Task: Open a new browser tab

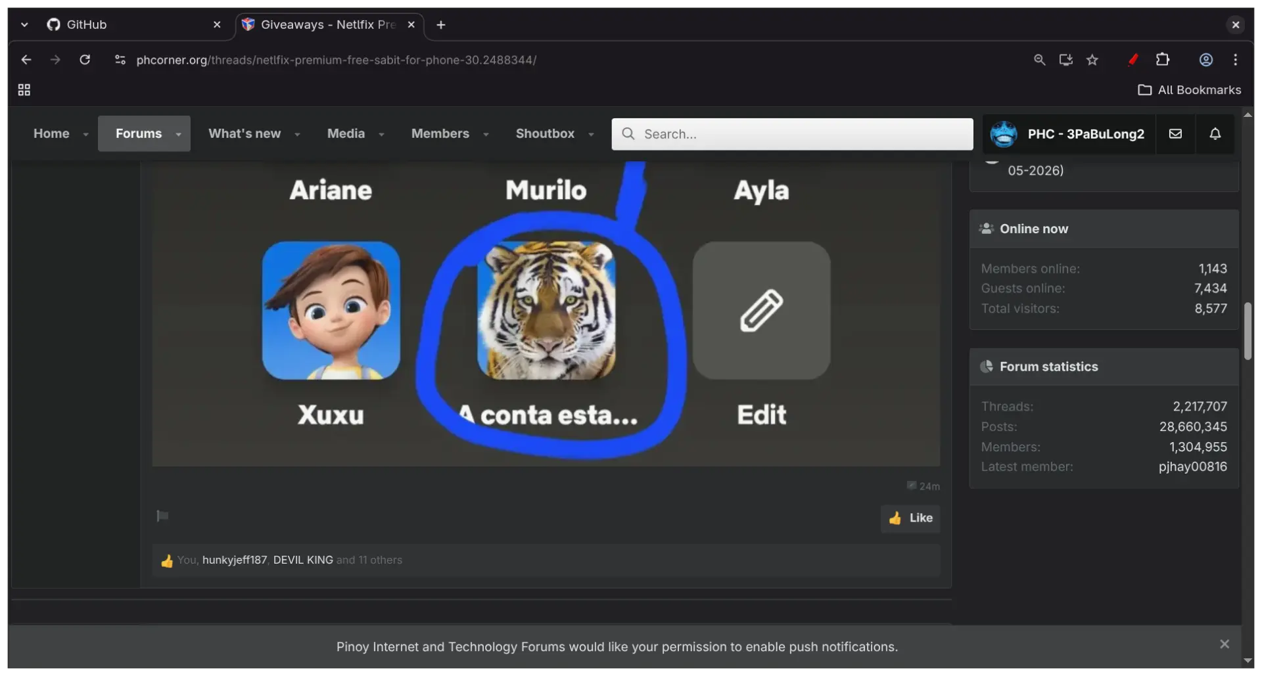Action: pyautogui.click(x=441, y=24)
